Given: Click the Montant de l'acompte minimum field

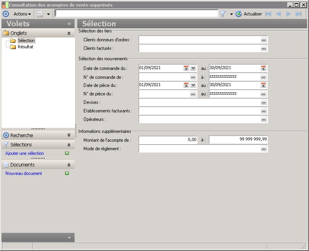Looking at the screenshot, I should pyautogui.click(x=168, y=140).
